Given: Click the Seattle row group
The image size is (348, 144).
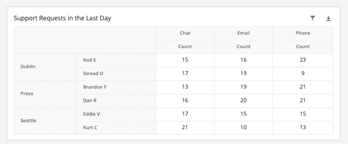Looking at the screenshot, I should pyautogui.click(x=45, y=121).
